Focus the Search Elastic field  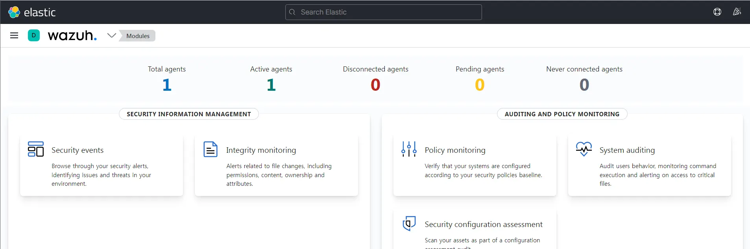coord(384,12)
